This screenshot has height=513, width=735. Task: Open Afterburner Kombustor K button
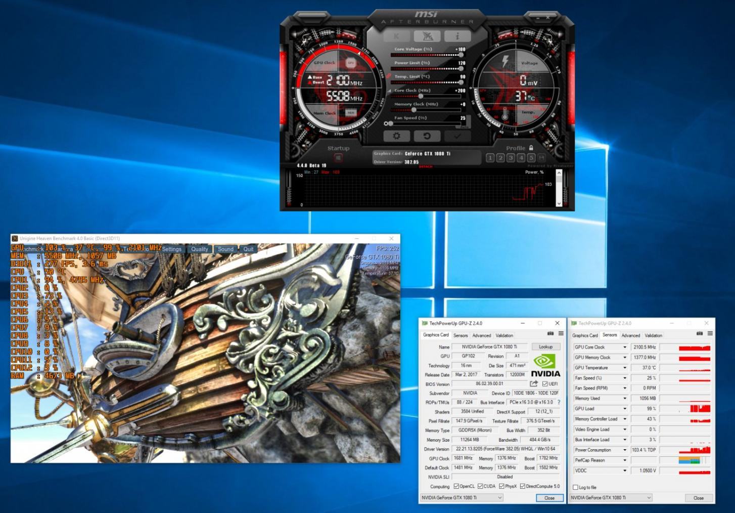(397, 36)
